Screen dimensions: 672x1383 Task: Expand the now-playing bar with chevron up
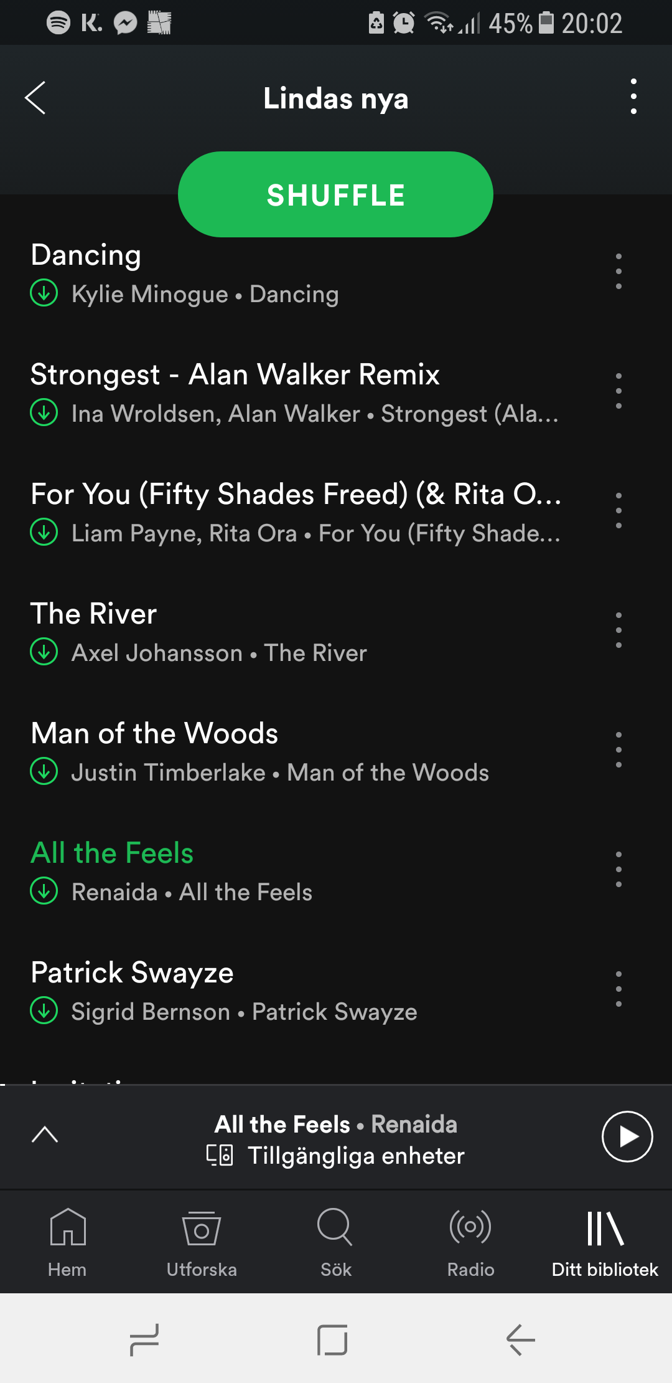click(45, 1135)
